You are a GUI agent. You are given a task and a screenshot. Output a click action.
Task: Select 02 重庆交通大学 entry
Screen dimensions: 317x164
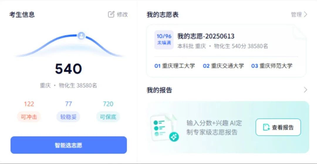(x=223, y=66)
